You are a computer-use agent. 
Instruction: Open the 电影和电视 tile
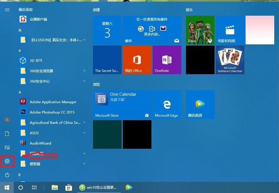click(x=230, y=30)
